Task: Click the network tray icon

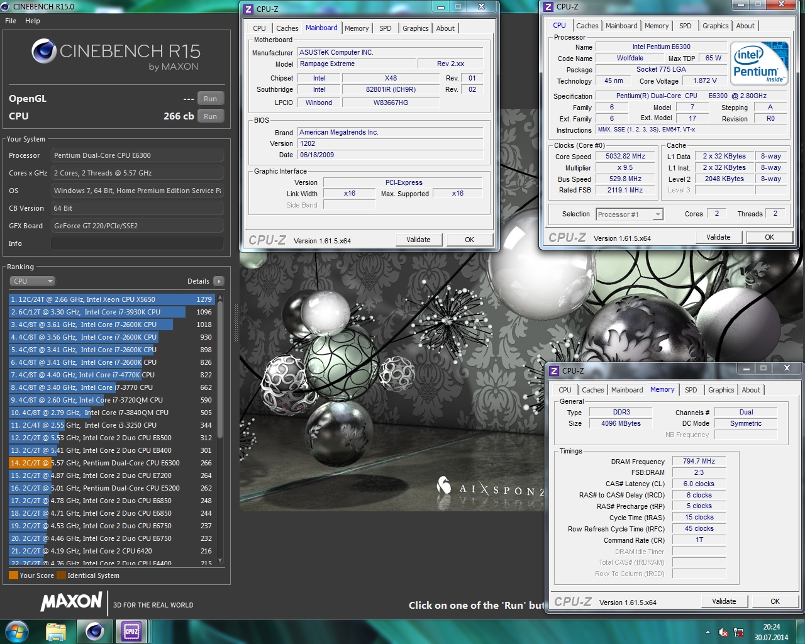Action: point(738,632)
